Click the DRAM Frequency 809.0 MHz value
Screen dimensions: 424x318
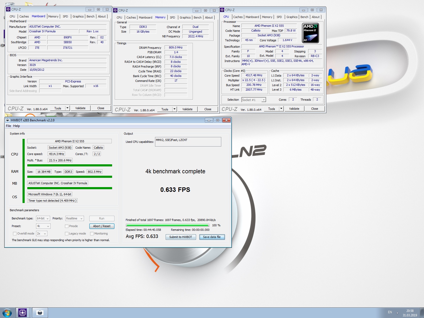point(176,48)
